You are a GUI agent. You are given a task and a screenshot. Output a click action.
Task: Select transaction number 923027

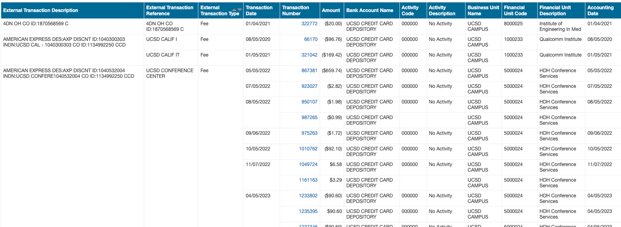click(309, 86)
